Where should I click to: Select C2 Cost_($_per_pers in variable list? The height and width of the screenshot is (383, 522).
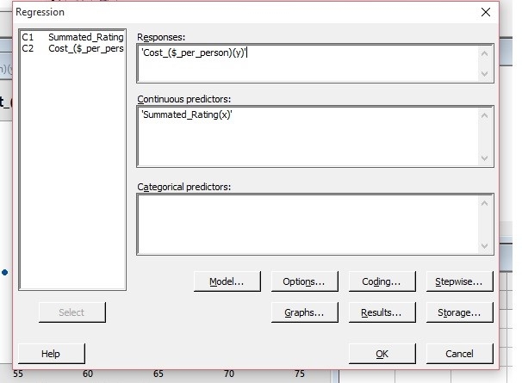pyautogui.click(x=72, y=48)
